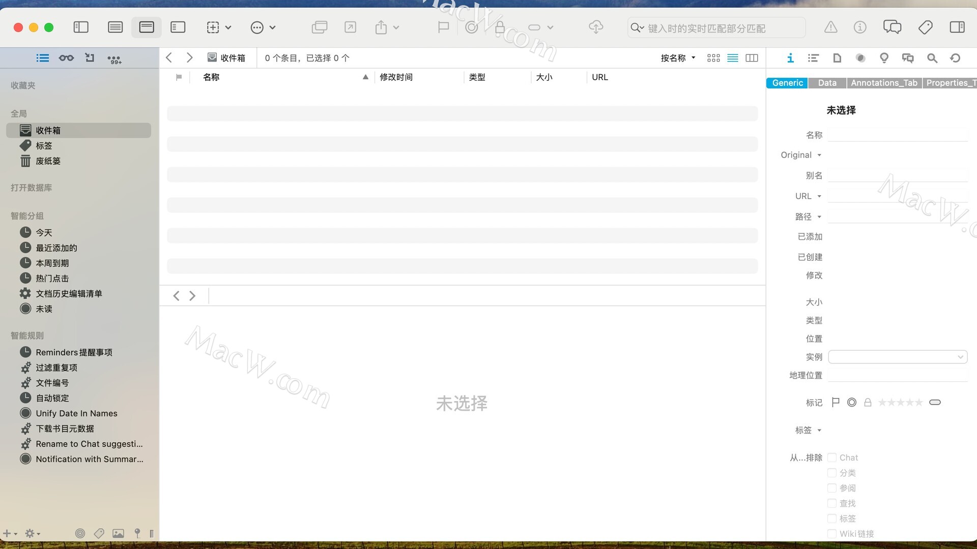Open the Original name dropdown arrow
This screenshot has width=977, height=549.
pyautogui.click(x=819, y=155)
